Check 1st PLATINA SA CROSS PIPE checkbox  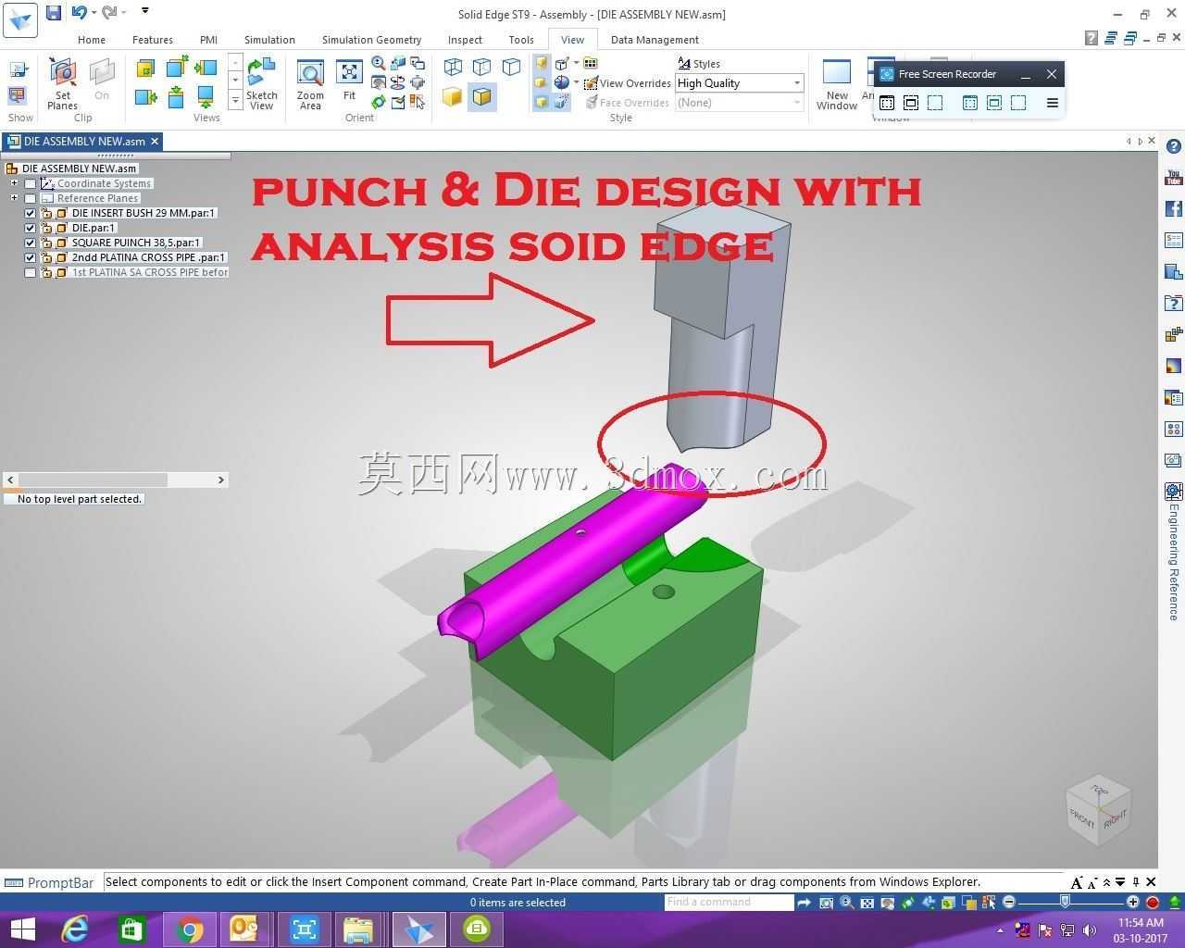[x=31, y=272]
